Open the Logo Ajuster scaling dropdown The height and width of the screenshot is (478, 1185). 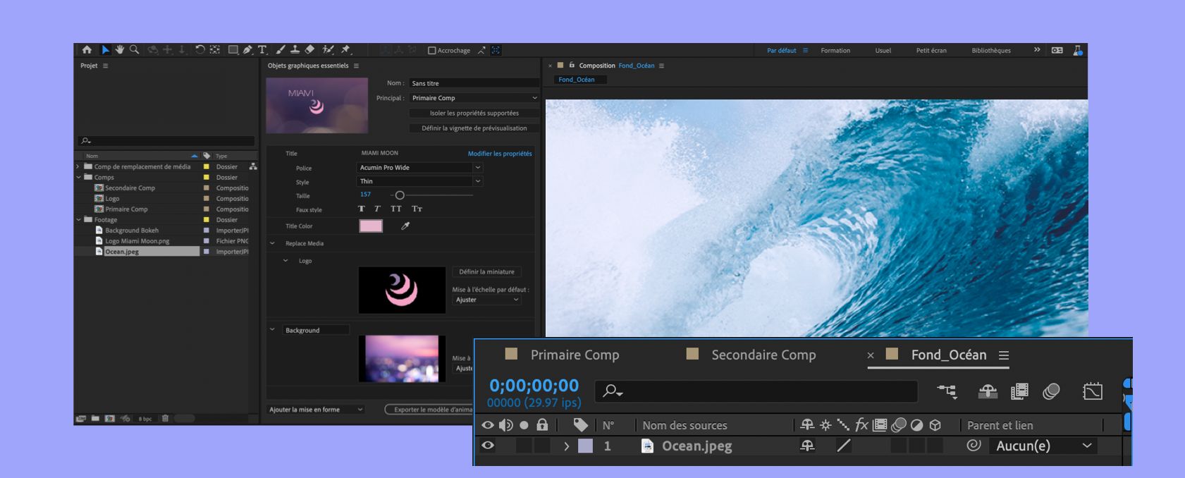click(x=486, y=300)
